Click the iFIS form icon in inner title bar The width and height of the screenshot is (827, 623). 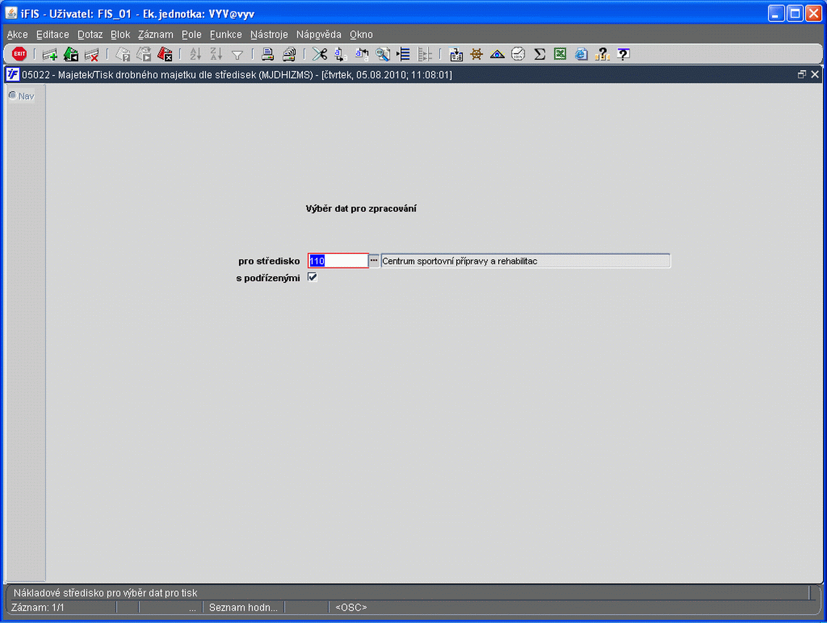pyautogui.click(x=12, y=74)
